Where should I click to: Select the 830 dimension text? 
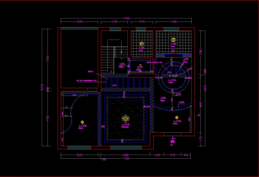click(x=186, y=155)
